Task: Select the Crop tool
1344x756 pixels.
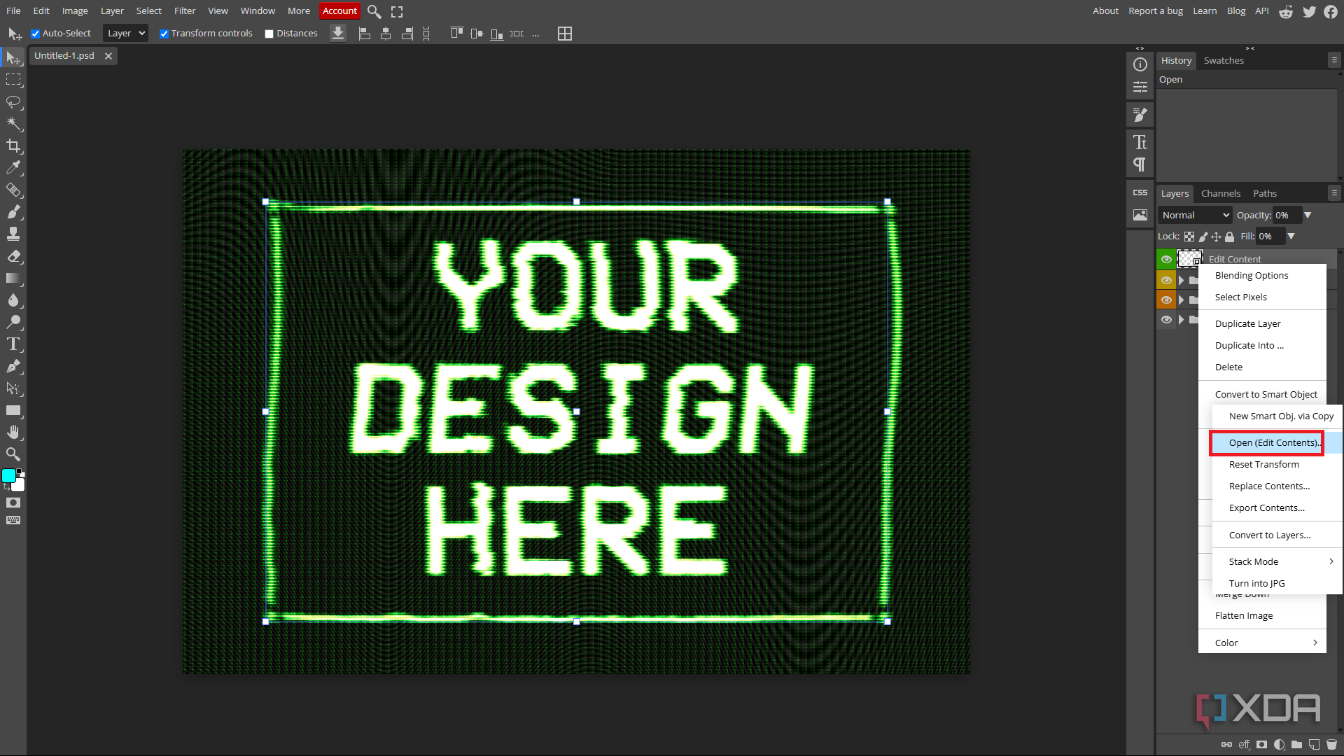Action: tap(13, 146)
